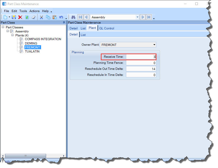
Task: Collapse the Assembly tree node
Action: [8, 31]
